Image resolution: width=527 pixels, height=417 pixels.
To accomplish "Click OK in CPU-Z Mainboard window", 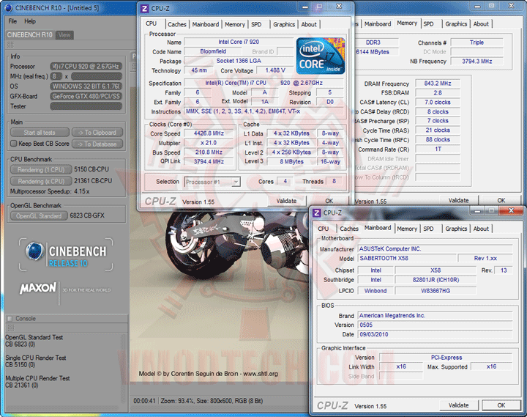I will click(501, 405).
